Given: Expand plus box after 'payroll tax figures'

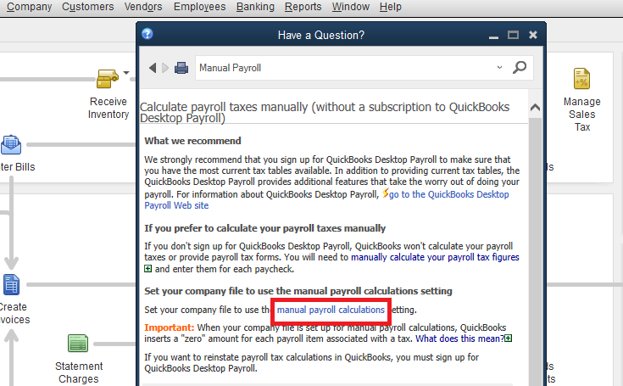Looking at the screenshot, I should point(148,269).
